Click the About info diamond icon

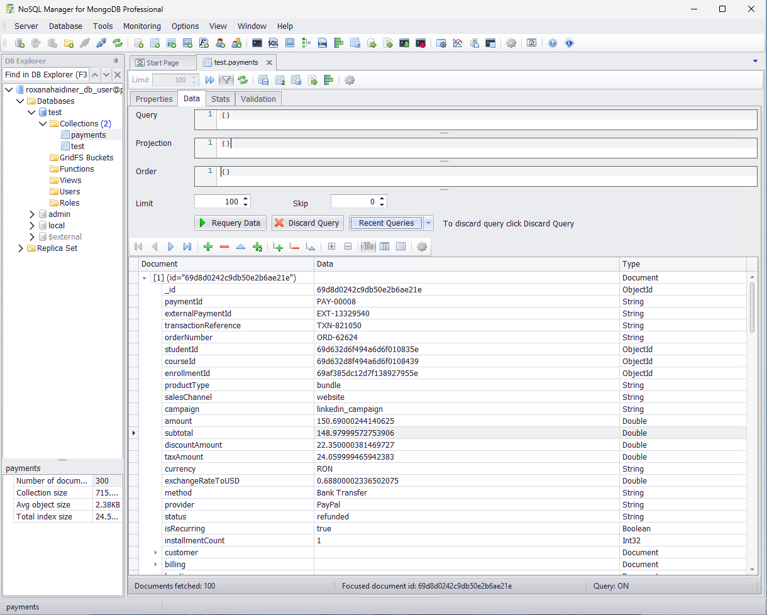pos(569,43)
